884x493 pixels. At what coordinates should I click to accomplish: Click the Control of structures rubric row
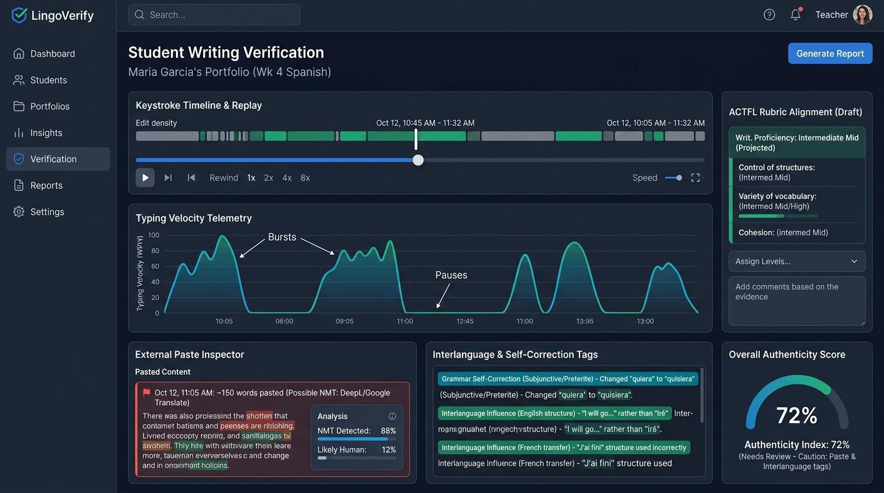798,172
